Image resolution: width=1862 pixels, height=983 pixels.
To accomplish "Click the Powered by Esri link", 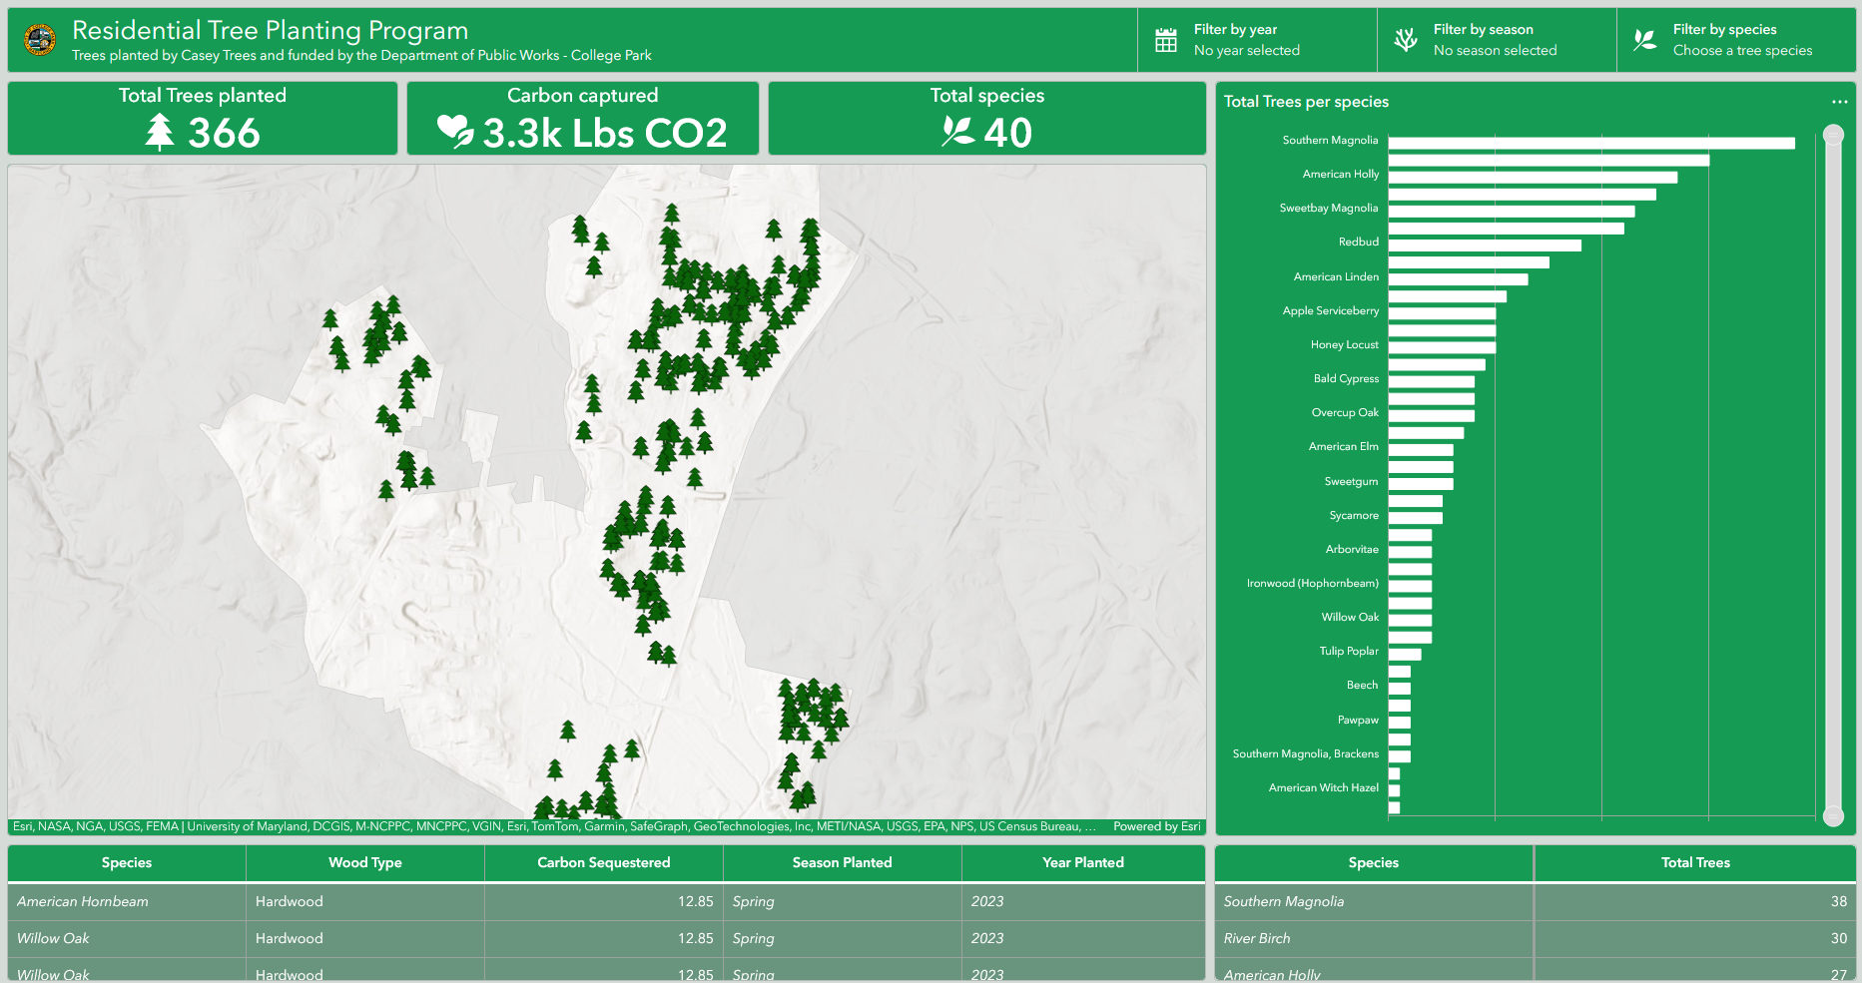I will coord(1156,826).
